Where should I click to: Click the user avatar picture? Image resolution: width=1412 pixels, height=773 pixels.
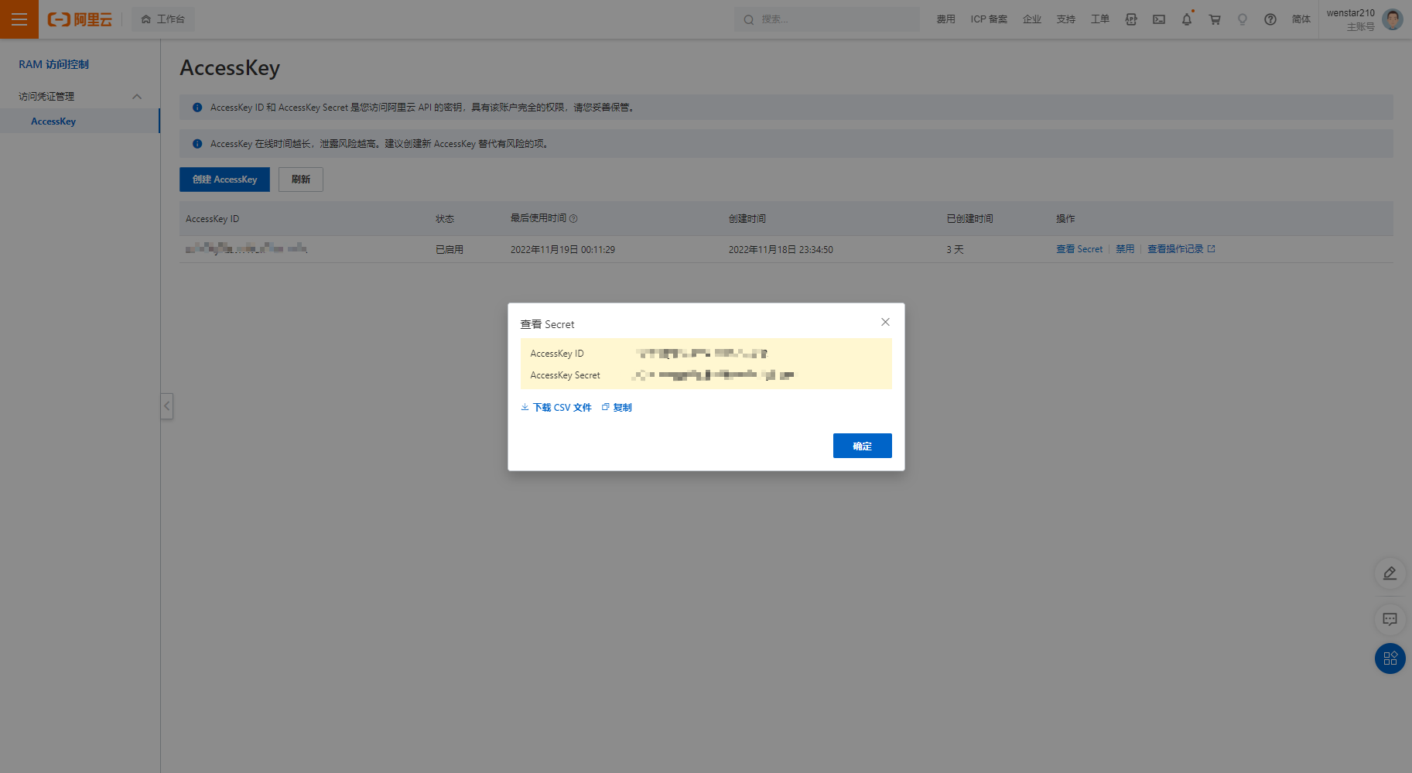click(1392, 19)
